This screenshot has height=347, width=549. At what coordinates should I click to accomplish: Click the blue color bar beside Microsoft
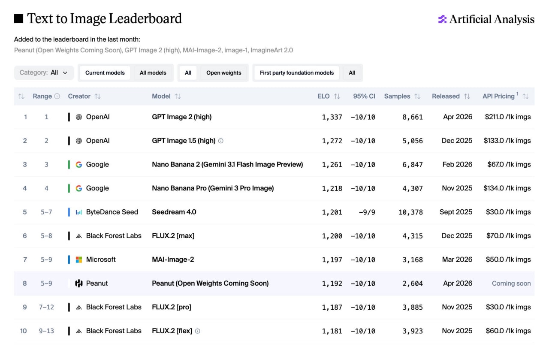coord(69,260)
